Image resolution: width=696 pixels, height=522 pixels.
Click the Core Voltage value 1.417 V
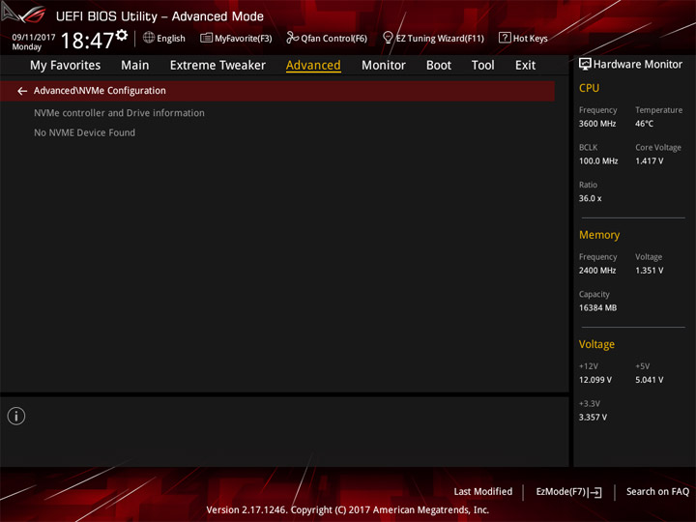tap(650, 161)
